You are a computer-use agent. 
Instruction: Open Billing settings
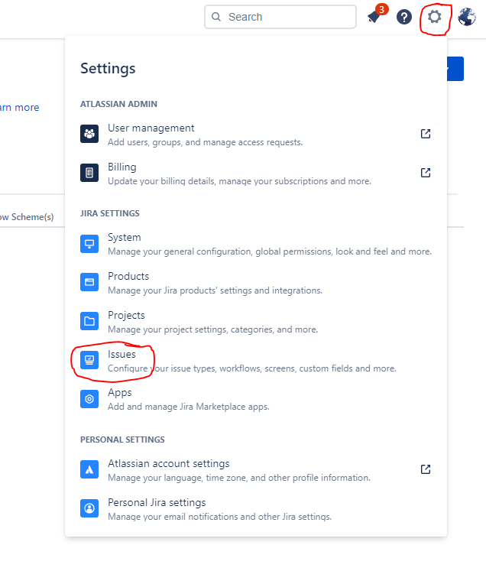(255, 174)
